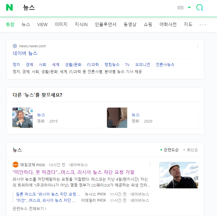This screenshot has height=216, width=217.
Task: Click the 2015 movie 뉴스 poster thumbnail
Action: 23,118
